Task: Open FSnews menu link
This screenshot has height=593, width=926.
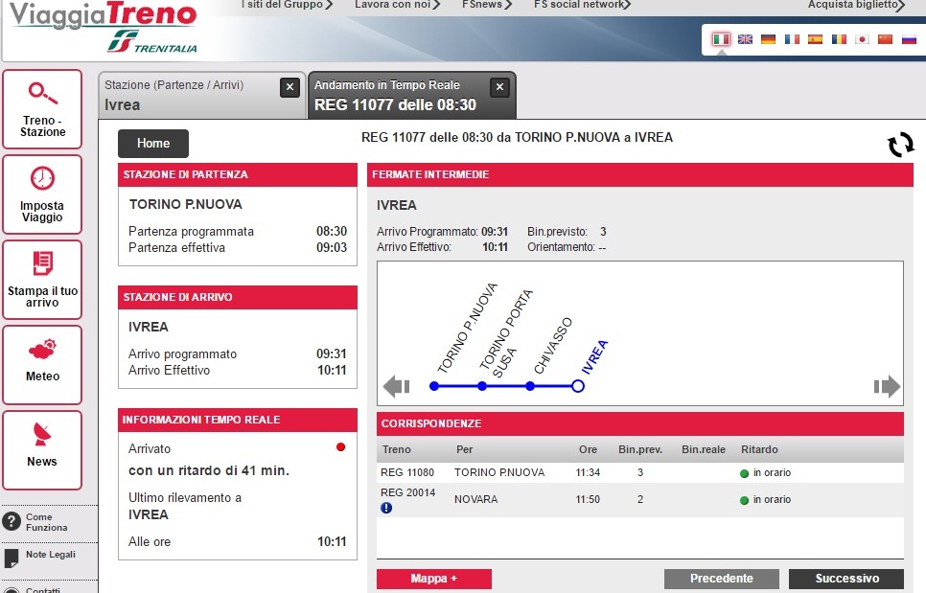Action: pyautogui.click(x=487, y=5)
